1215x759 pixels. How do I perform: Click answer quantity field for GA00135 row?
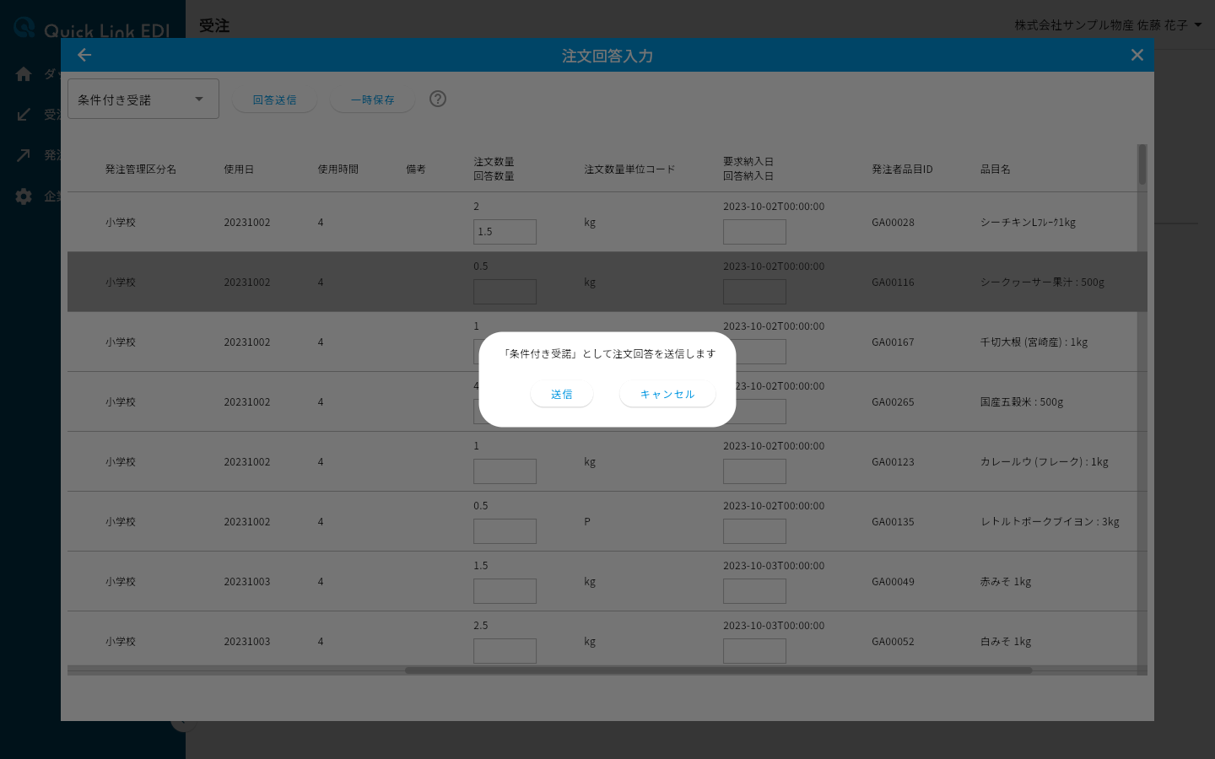tap(505, 531)
